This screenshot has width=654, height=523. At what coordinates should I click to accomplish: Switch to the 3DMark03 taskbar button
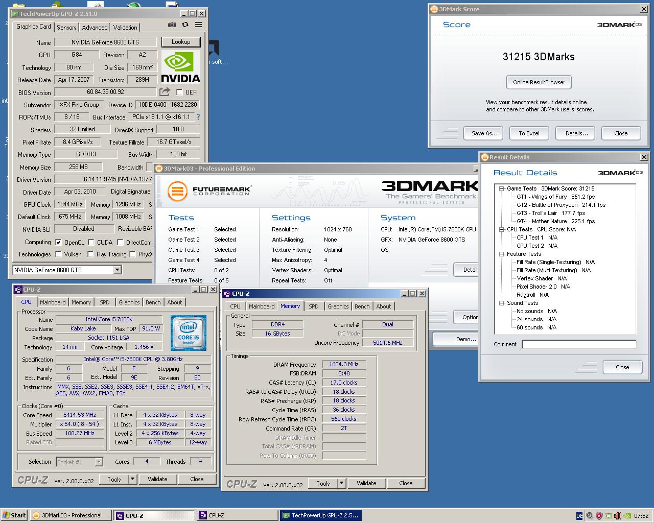coord(71,515)
